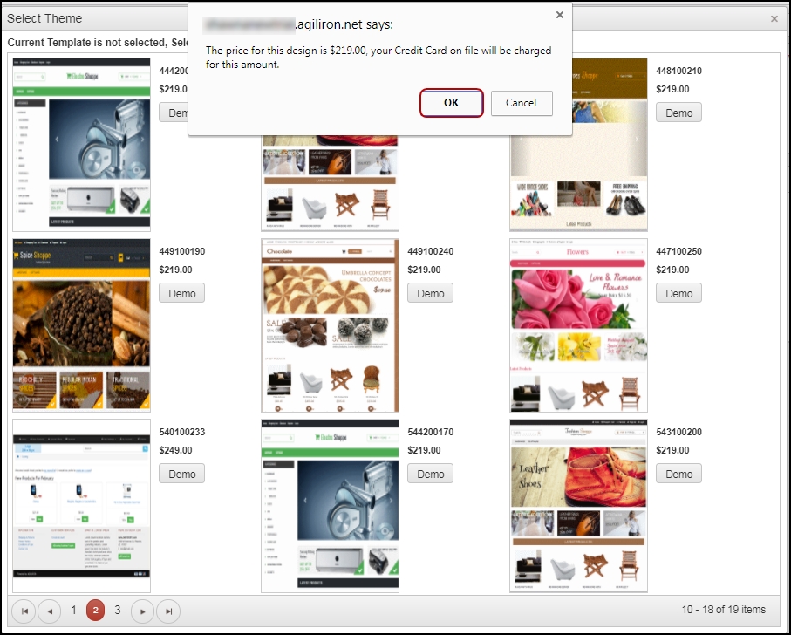Image resolution: width=791 pixels, height=635 pixels.
Task: Click theme number 449100190
Action: (x=182, y=251)
